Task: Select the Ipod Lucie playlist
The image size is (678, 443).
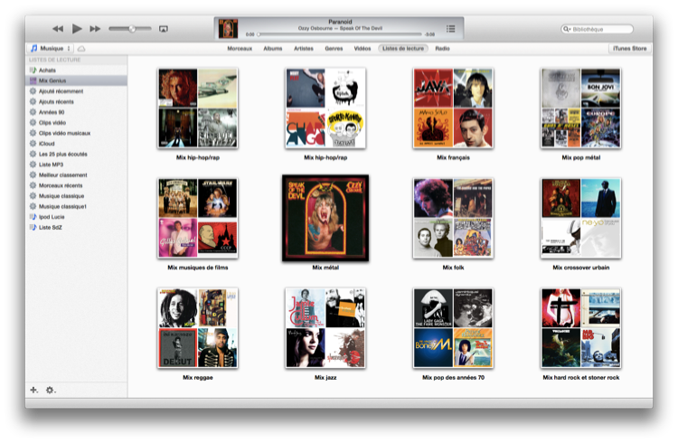Action: (x=51, y=217)
